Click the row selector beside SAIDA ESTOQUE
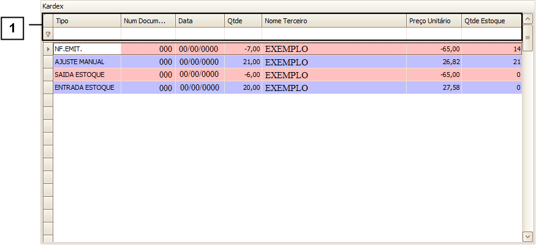This screenshot has width=536, height=245. pyautogui.click(x=48, y=75)
